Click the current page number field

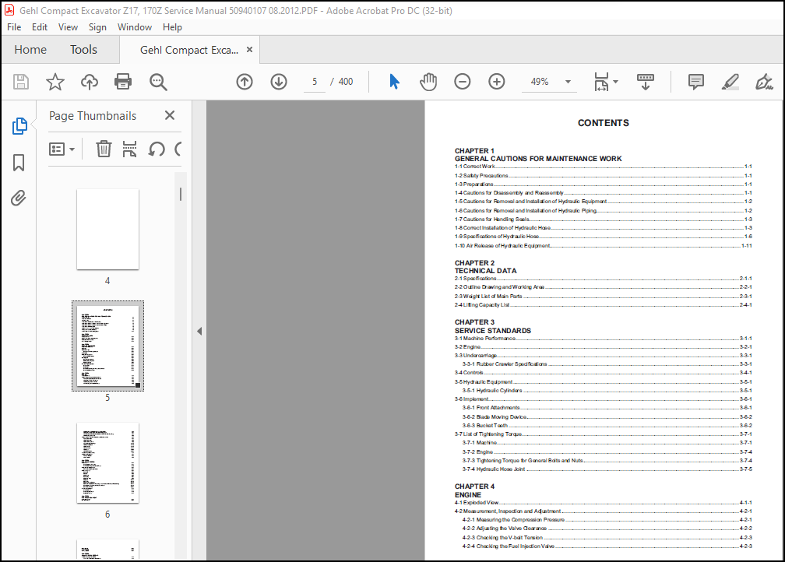click(x=315, y=82)
